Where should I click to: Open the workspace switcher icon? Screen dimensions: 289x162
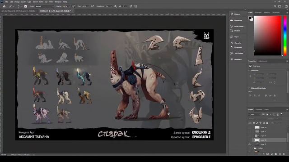[280, 6]
